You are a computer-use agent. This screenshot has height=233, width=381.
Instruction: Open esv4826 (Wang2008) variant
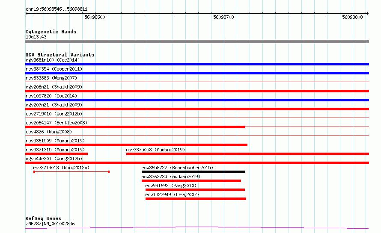pyautogui.click(x=49, y=132)
